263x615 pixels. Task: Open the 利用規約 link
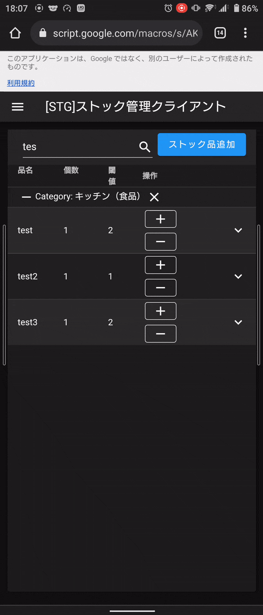click(x=20, y=83)
